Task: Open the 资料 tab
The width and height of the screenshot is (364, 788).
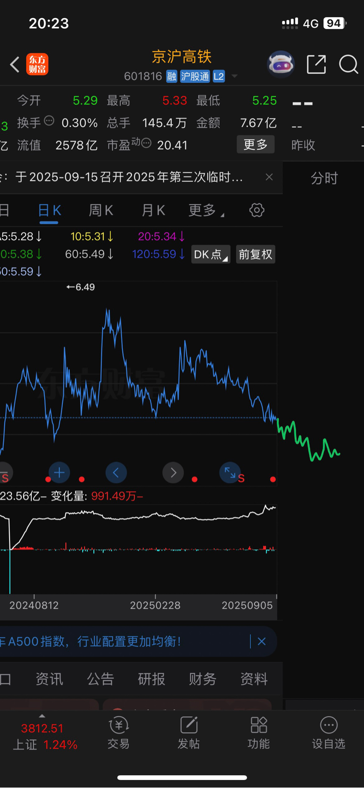Action: (x=254, y=679)
